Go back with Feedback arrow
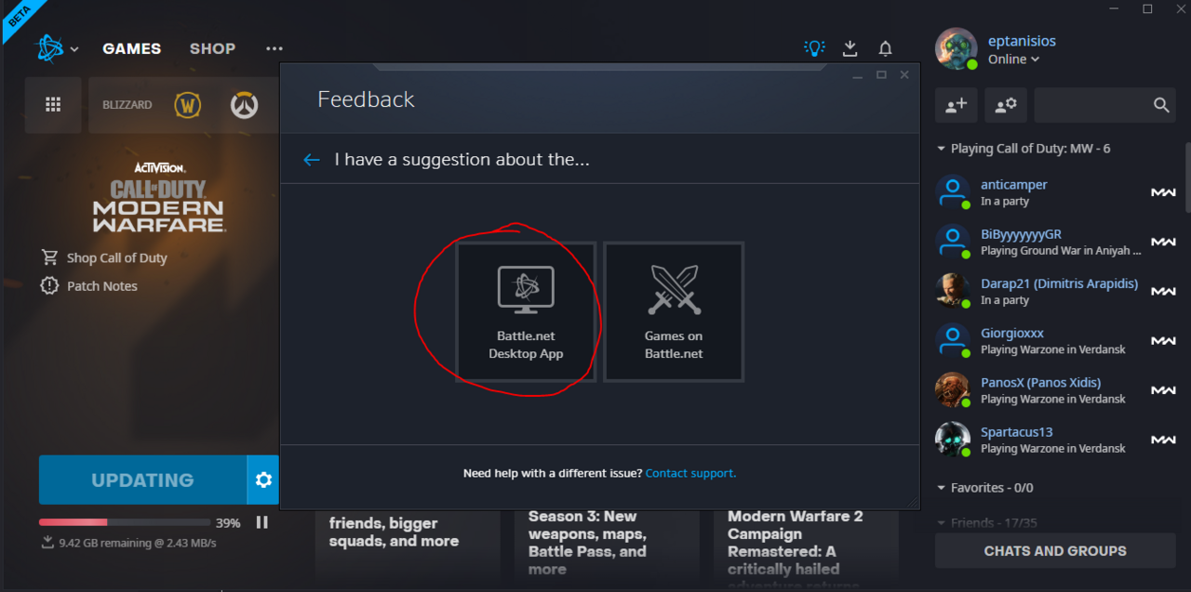1191x592 pixels. coord(312,160)
